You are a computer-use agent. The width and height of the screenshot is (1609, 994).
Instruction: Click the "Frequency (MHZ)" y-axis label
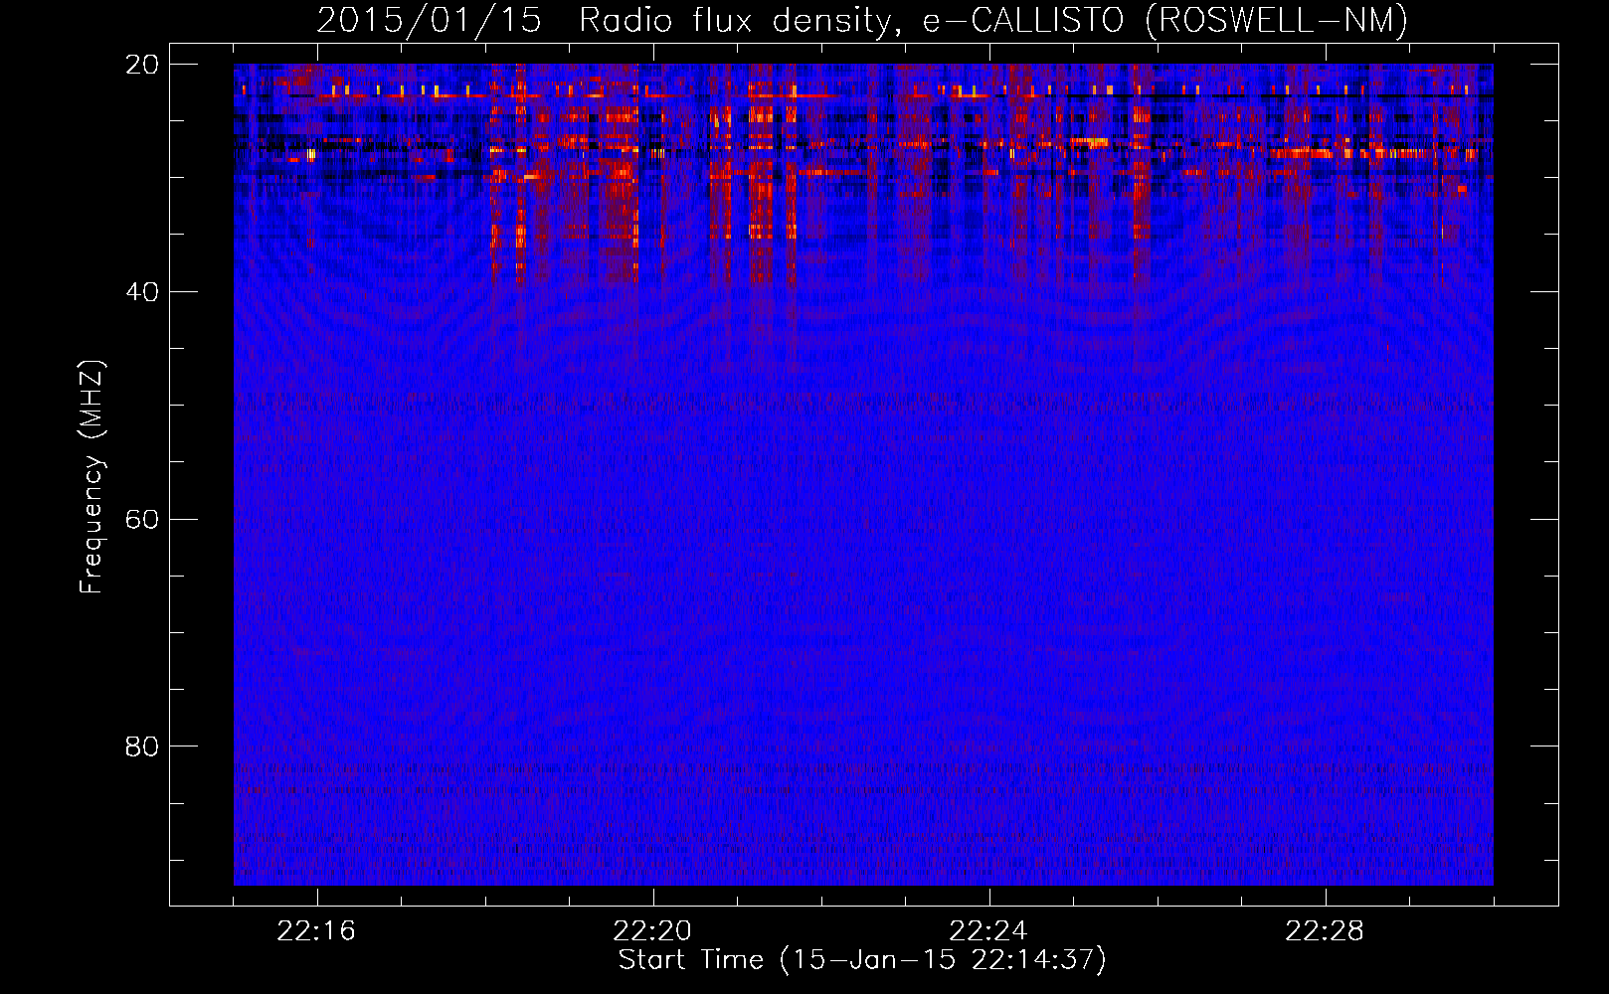(x=91, y=477)
